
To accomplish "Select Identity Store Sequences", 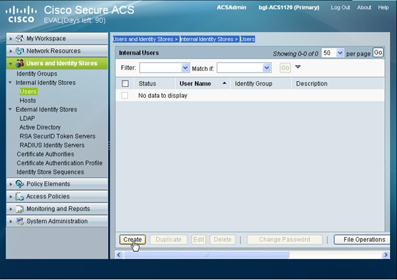I will (x=50, y=172).
